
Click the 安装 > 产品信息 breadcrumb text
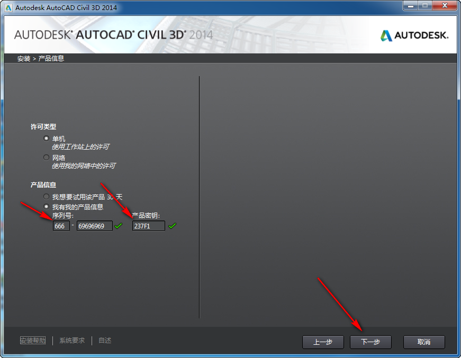(x=41, y=59)
